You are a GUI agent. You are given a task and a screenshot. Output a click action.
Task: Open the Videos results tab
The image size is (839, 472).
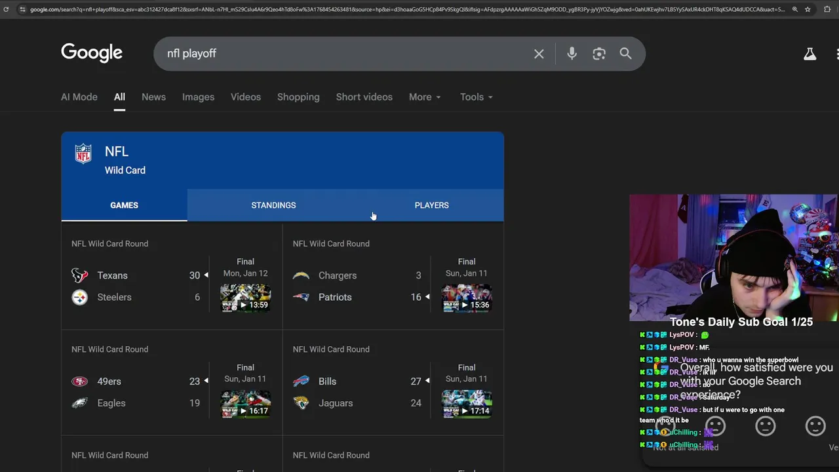point(246,97)
